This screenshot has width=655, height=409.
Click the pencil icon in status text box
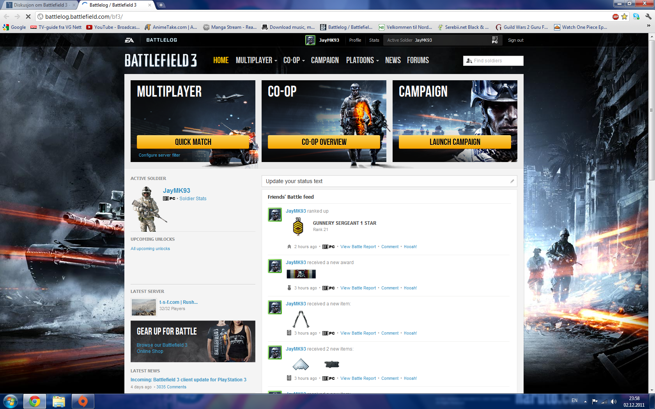(512, 181)
